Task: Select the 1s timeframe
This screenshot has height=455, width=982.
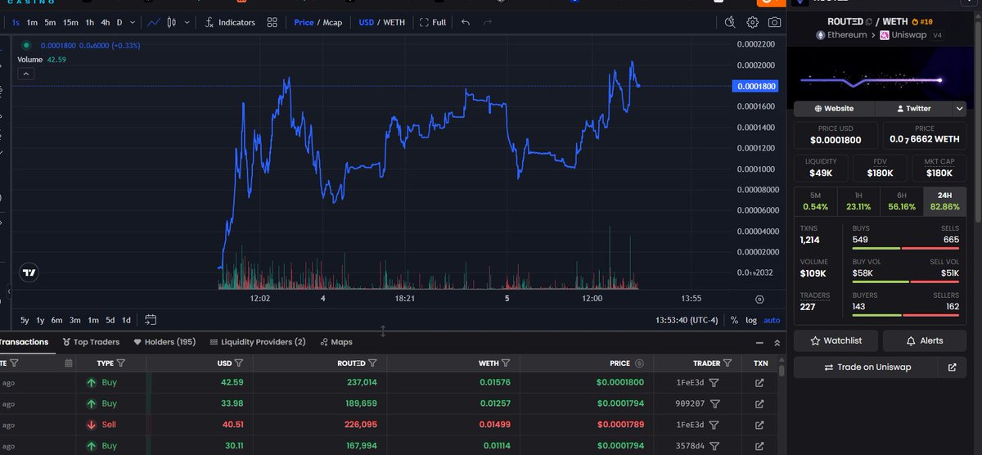Action: 16,22
